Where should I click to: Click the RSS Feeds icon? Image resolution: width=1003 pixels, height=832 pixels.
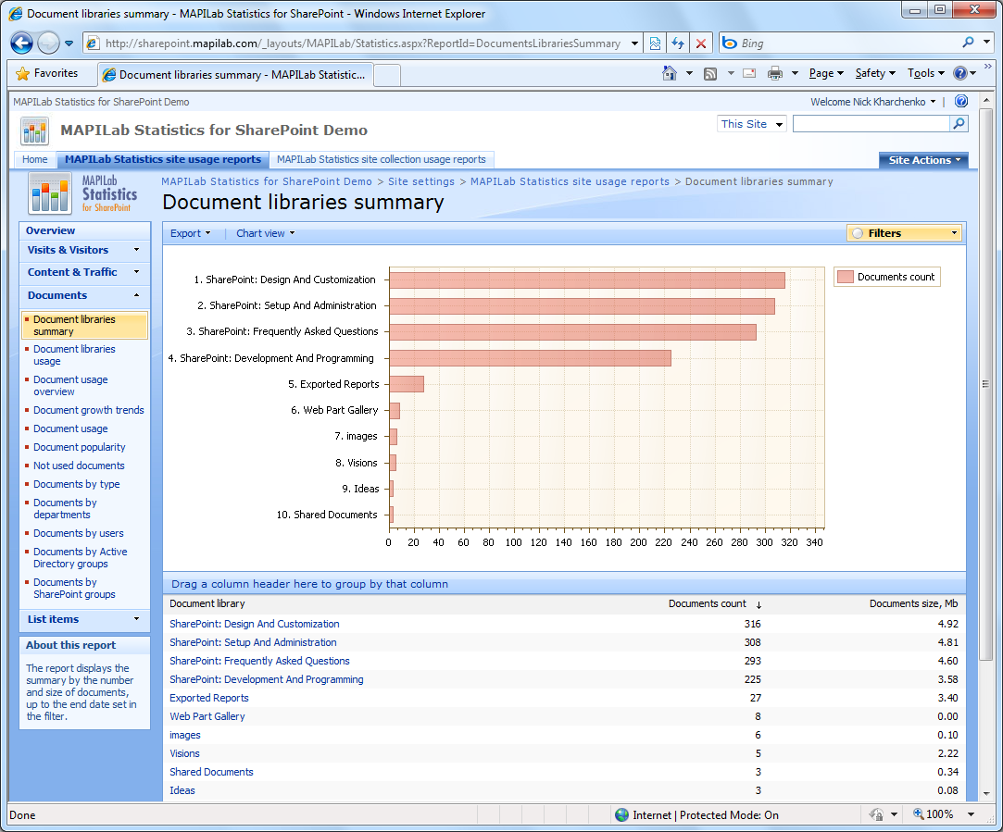(x=710, y=73)
